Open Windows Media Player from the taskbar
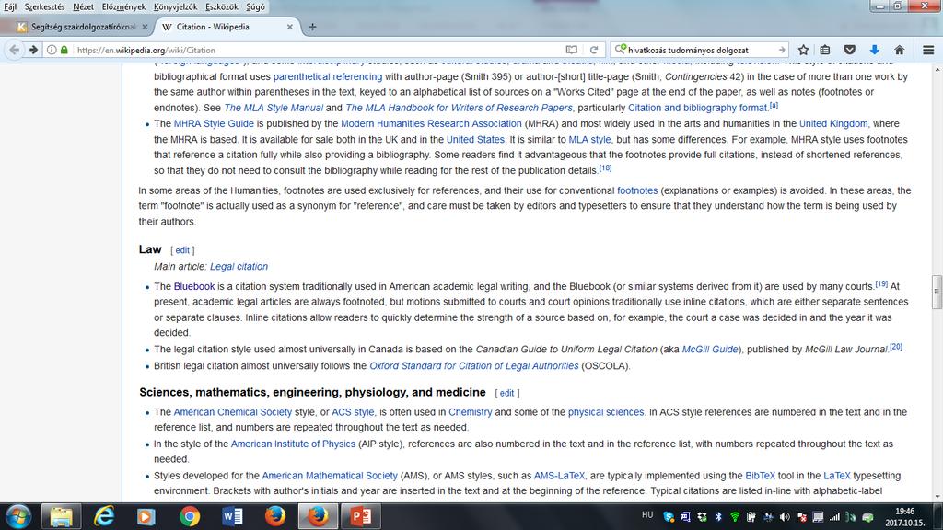Screen dimensions: 943x530 pyautogui.click(x=146, y=516)
